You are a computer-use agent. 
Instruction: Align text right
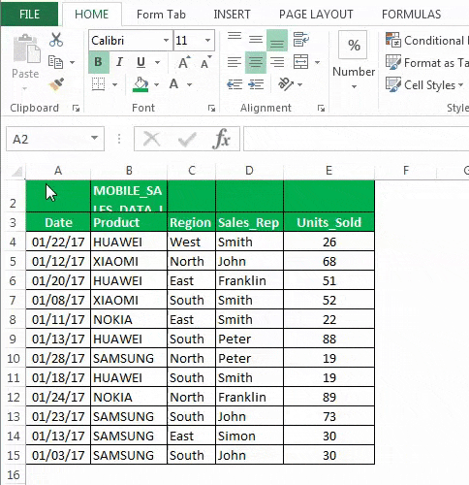point(277,62)
